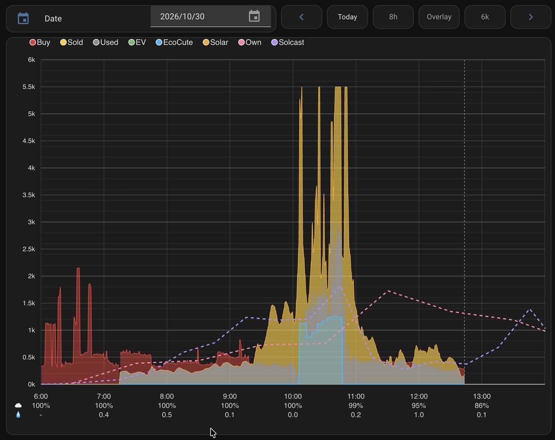The width and height of the screenshot is (555, 440).
Task: Select the 6k scale button
Action: point(485,17)
